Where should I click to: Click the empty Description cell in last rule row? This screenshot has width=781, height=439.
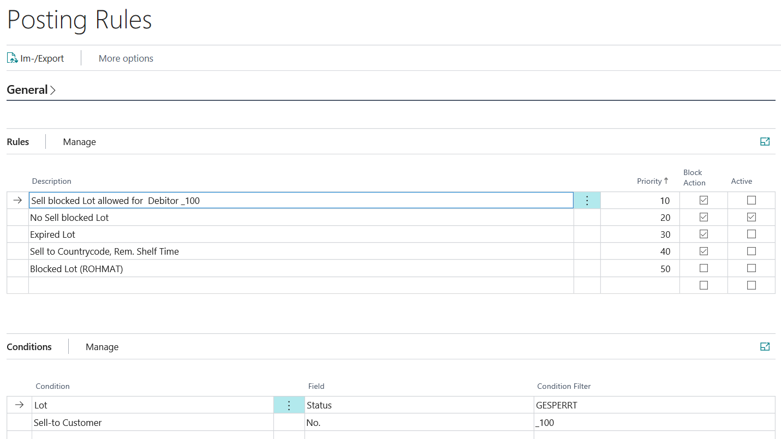(301, 285)
